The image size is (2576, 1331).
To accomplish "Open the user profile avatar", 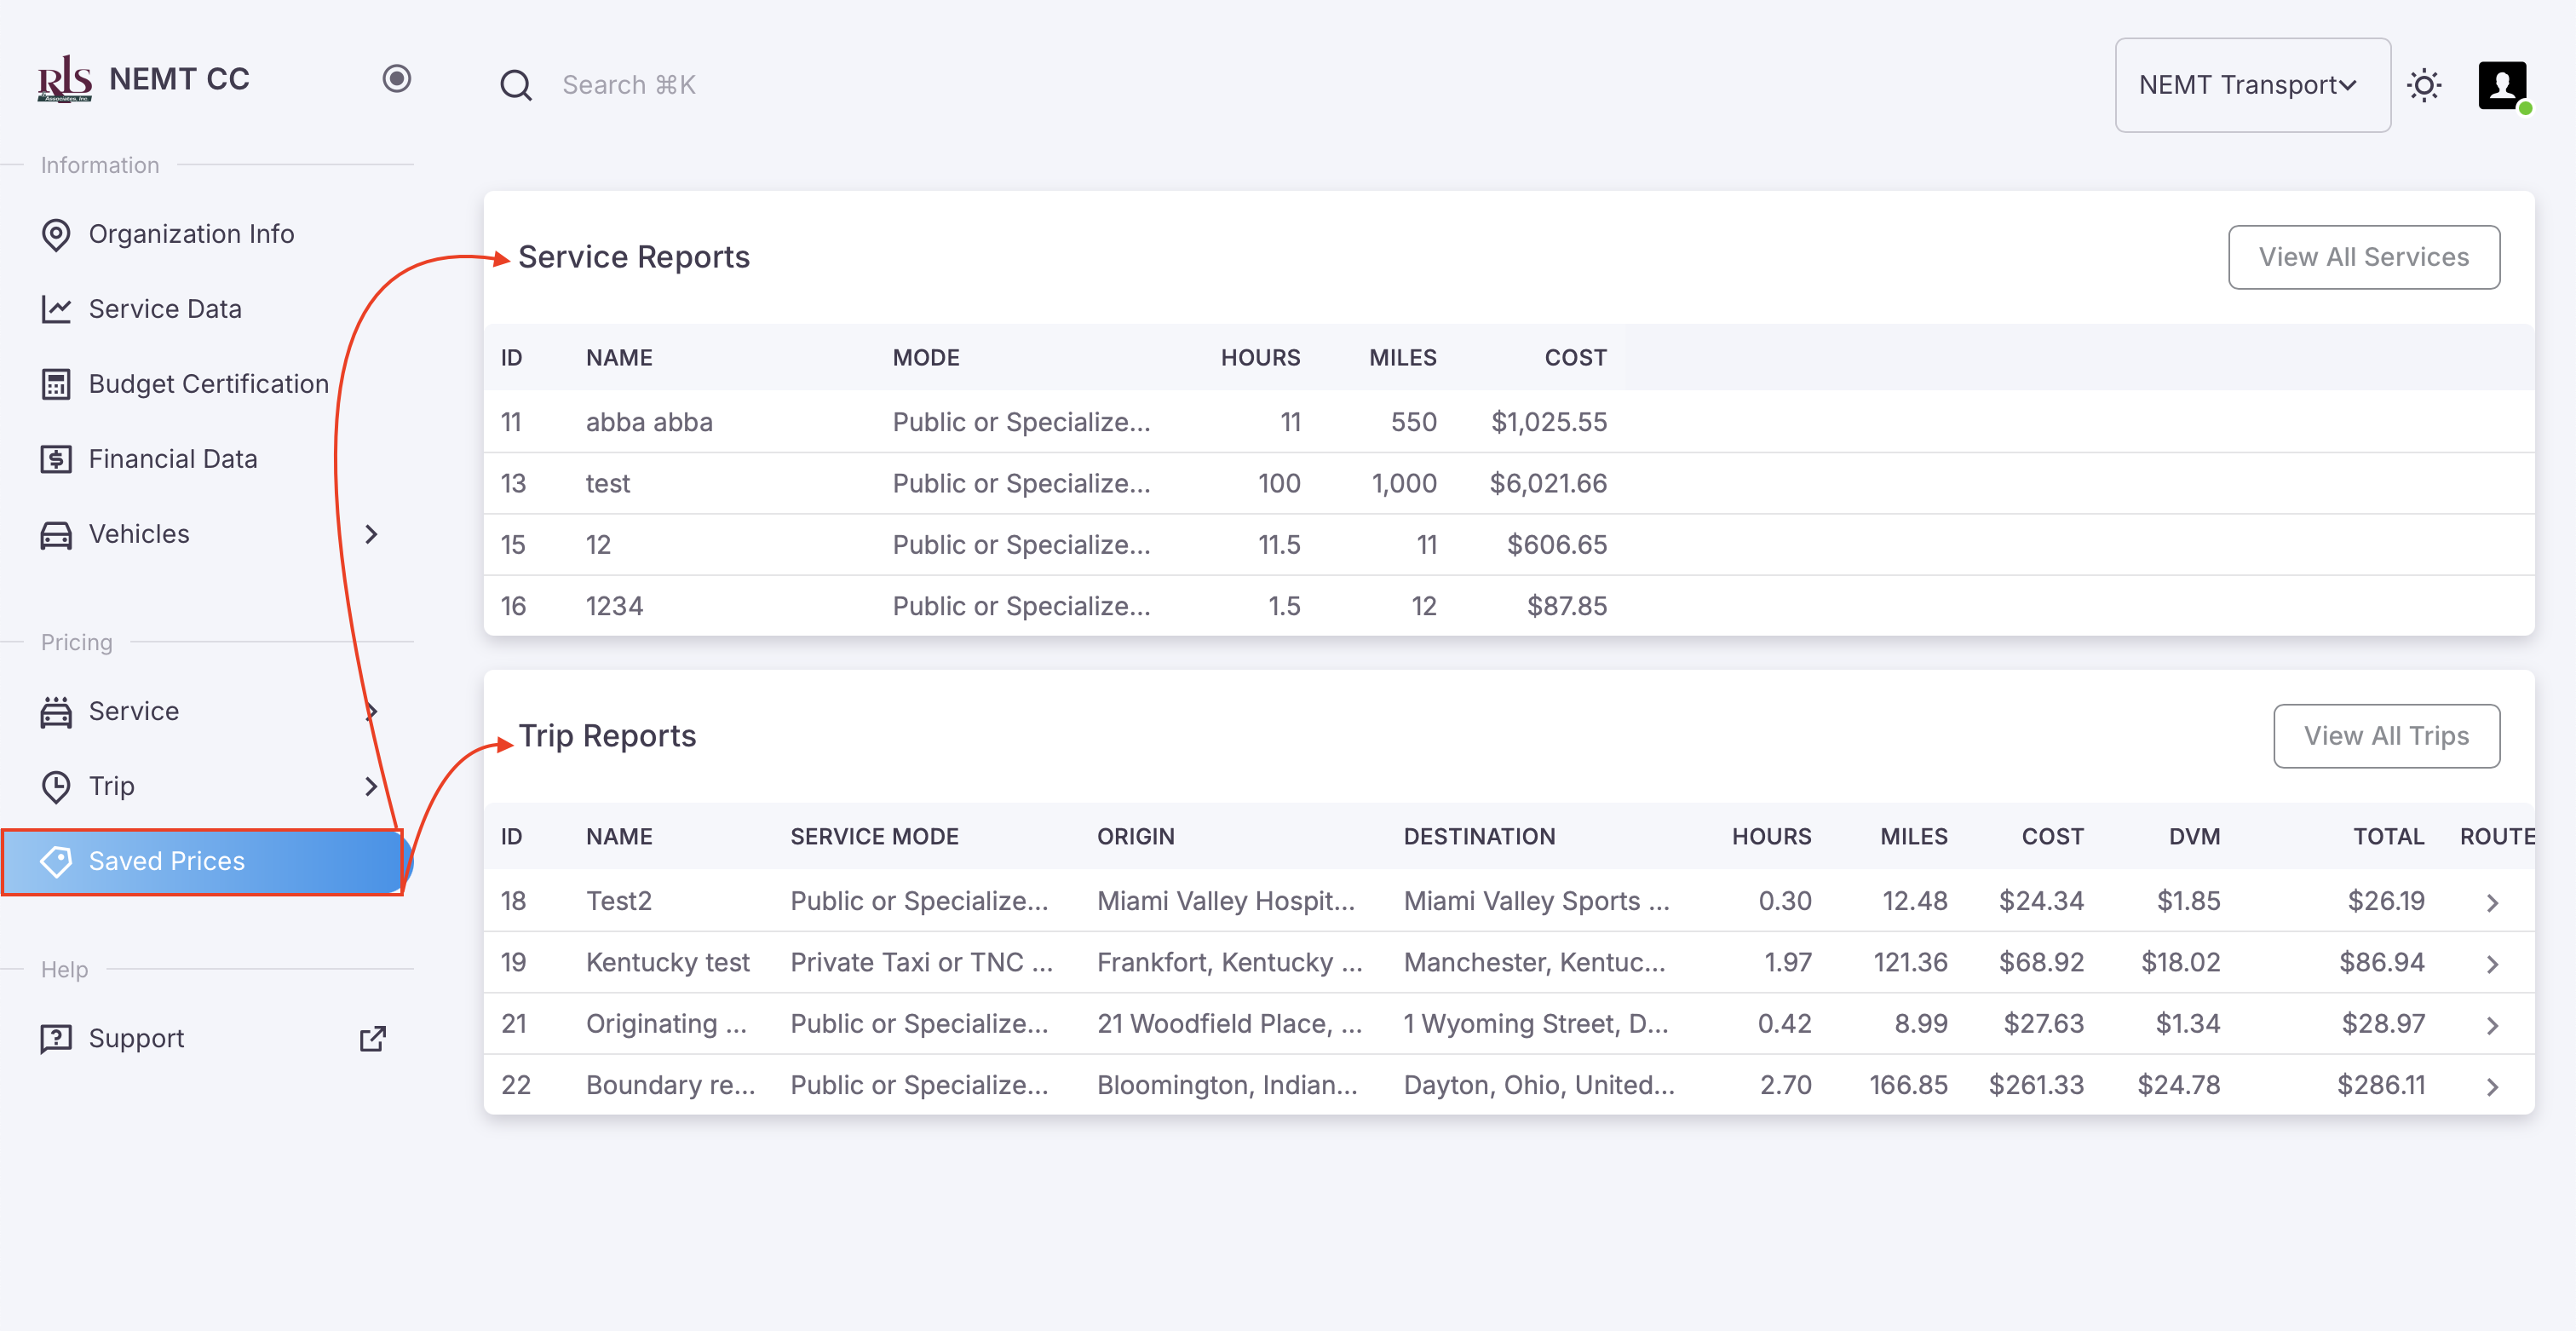I will (x=2502, y=85).
